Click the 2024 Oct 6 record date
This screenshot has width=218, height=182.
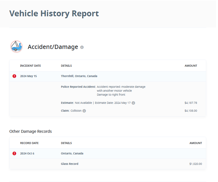coord(27,153)
